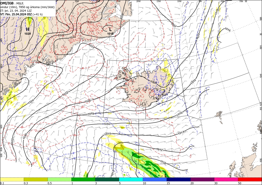Click the L low-pressure symbol over east Greenland
Viewport: 262px width, 185px height.
(110, 29)
